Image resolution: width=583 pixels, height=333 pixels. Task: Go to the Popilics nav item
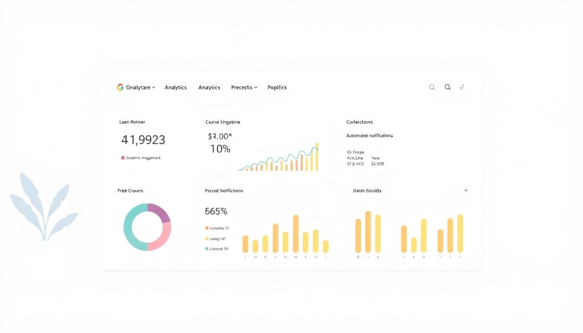pyautogui.click(x=277, y=88)
